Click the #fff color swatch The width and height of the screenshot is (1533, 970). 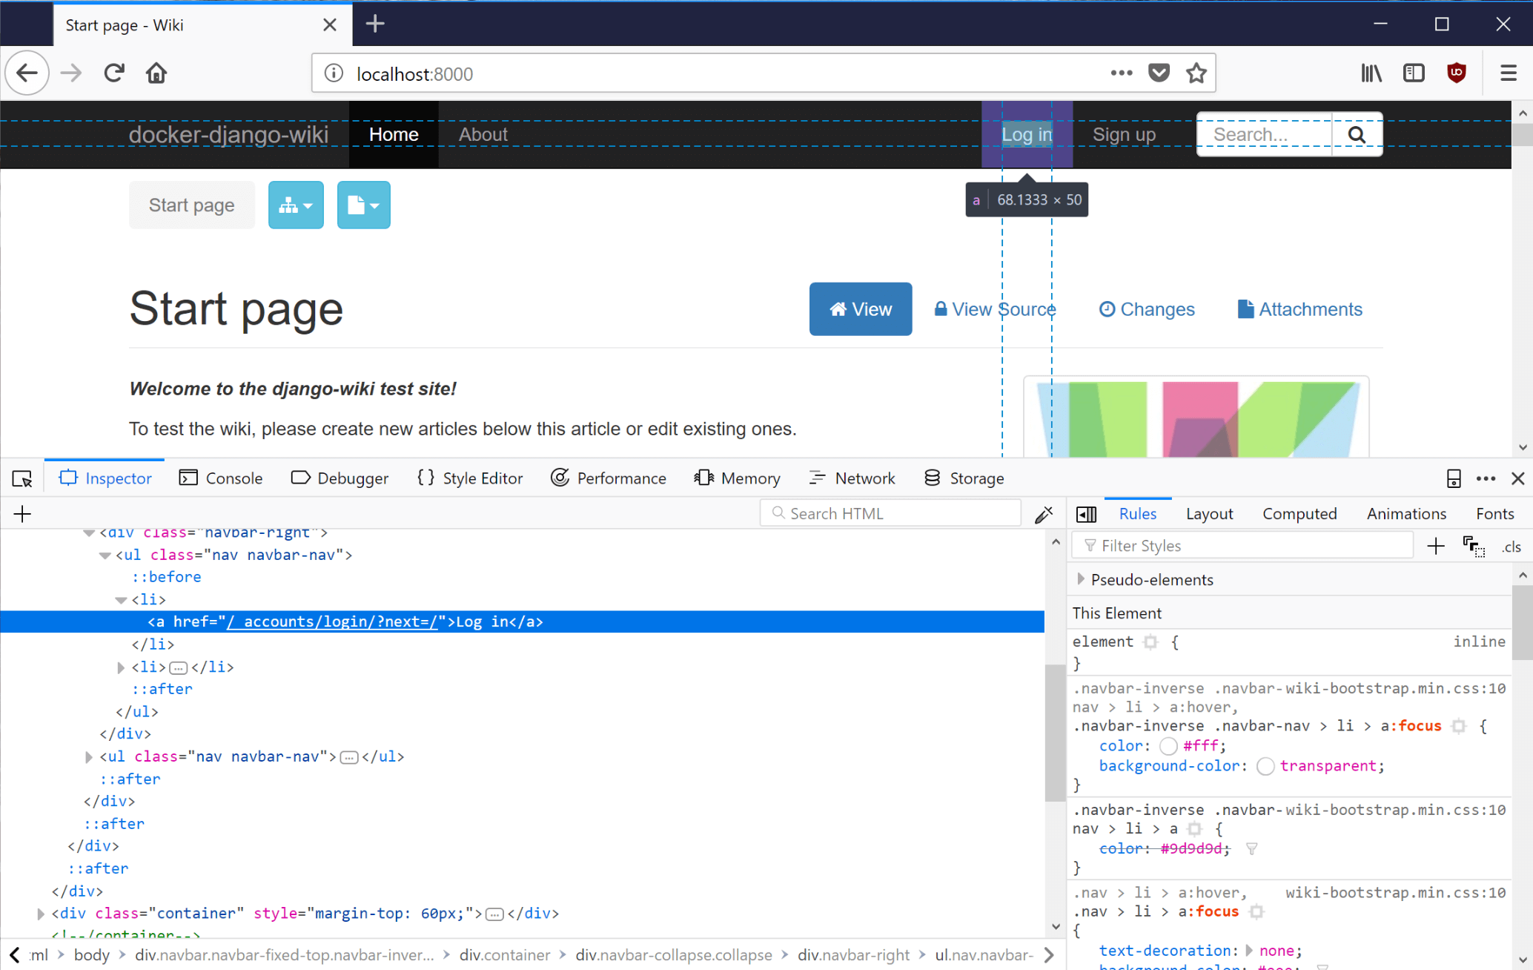[1168, 746]
